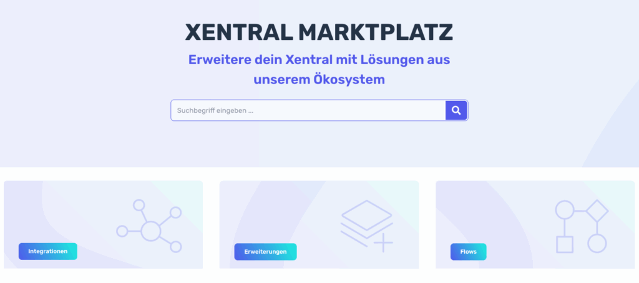Viewport: 639px width, 283px height.
Task: Click the Erweitere dein Xentral subtitle text
Action: pyautogui.click(x=319, y=69)
